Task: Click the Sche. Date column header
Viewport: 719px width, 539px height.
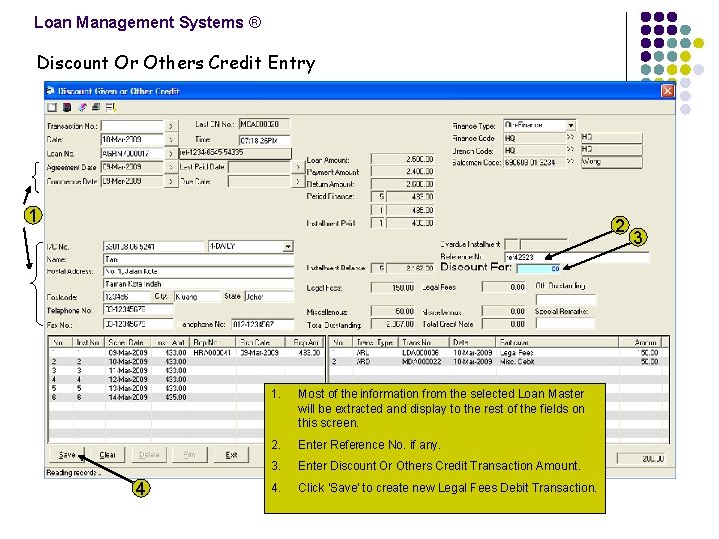Action: tap(127, 342)
